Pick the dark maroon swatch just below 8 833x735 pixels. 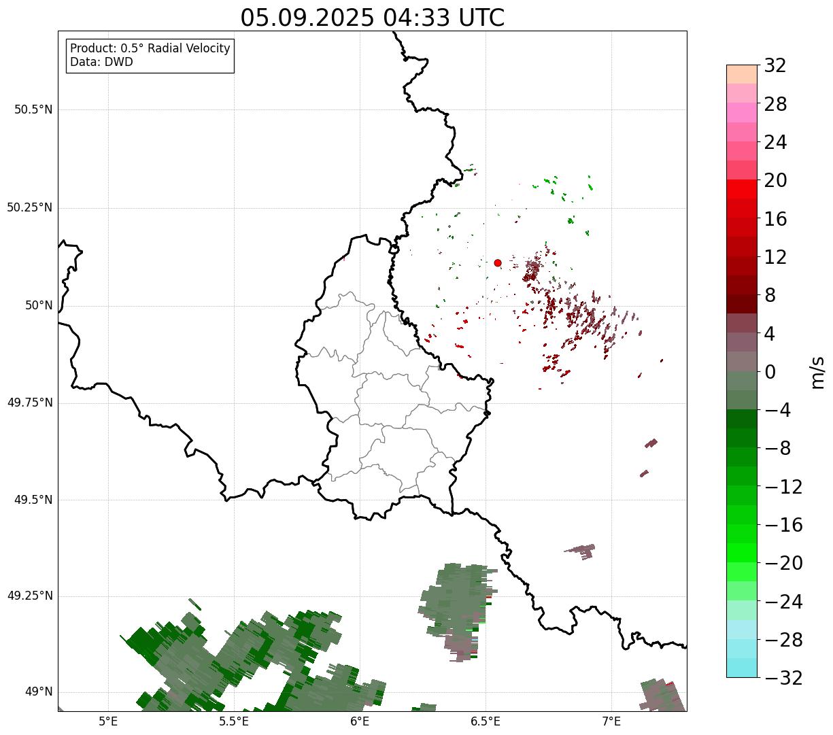[x=742, y=304]
